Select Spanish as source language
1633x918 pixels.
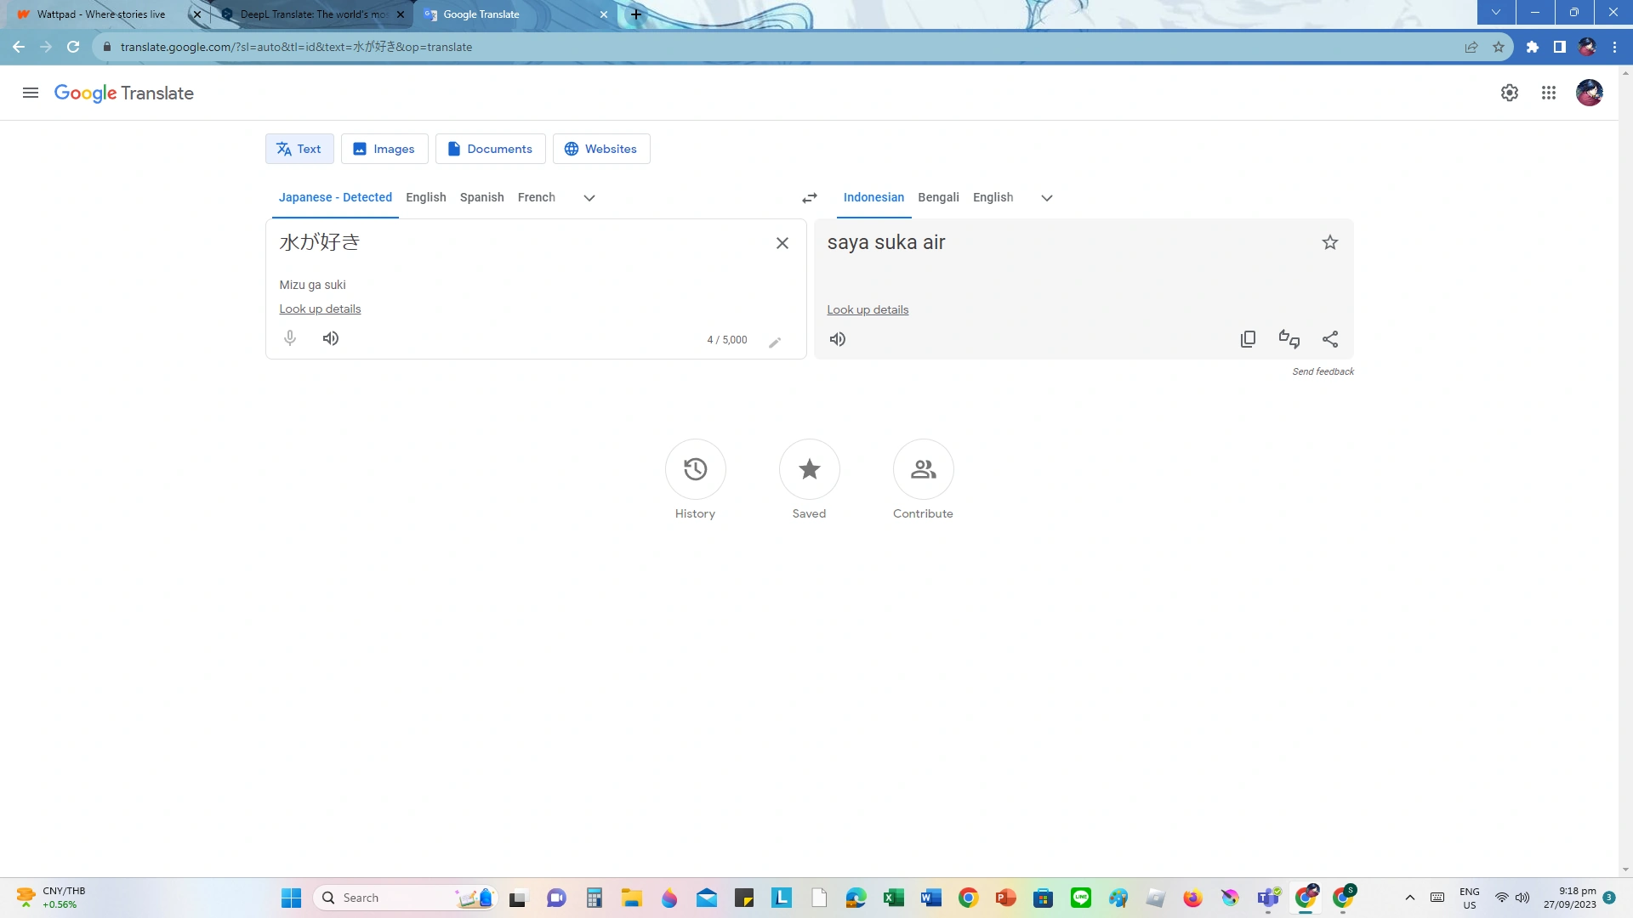coord(481,197)
